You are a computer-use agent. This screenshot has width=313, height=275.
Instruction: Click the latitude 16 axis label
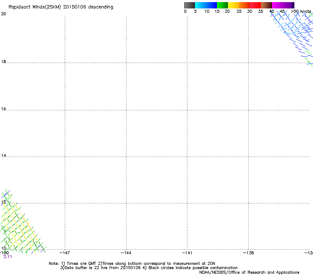(x=3, y=109)
